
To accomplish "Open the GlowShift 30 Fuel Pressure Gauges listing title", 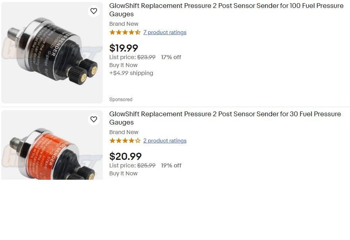I will pyautogui.click(x=225, y=118).
